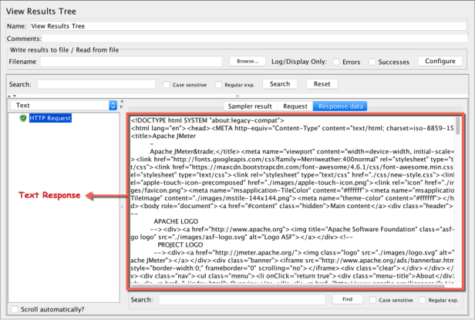The height and width of the screenshot is (320, 475).
Task: Click the Browse... button
Action: [247, 61]
